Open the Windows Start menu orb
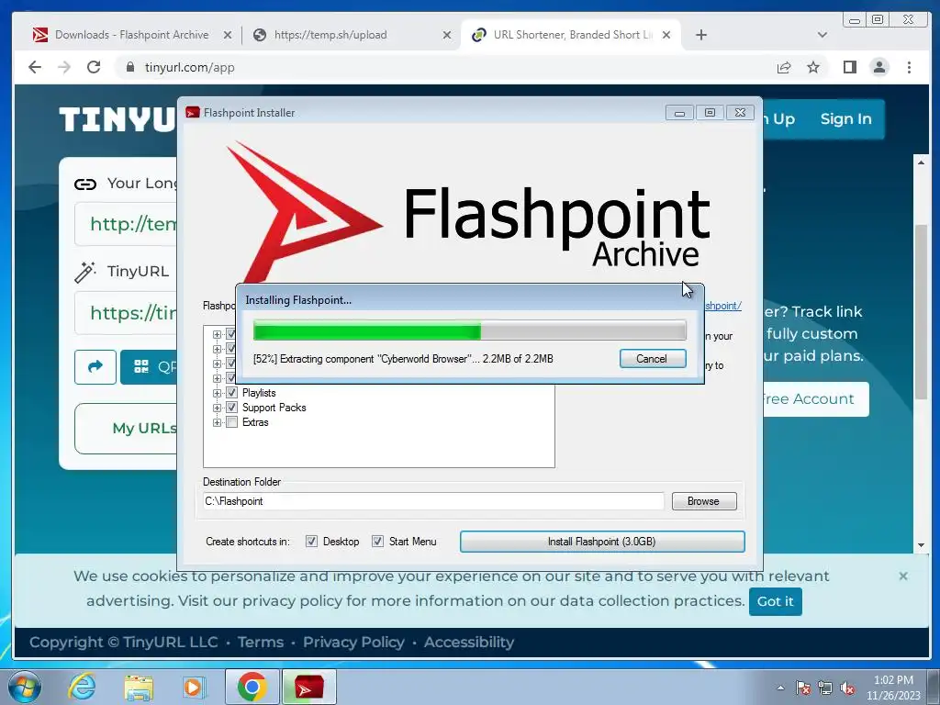The width and height of the screenshot is (940, 705). pos(25,687)
